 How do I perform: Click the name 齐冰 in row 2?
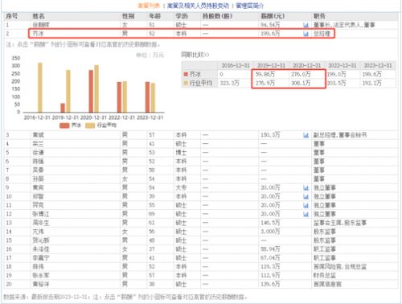[38, 34]
